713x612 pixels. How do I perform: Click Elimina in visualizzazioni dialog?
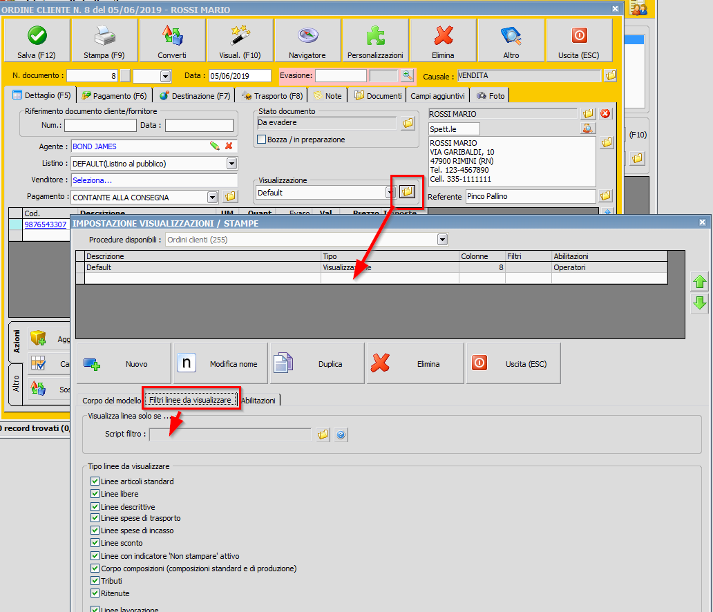pos(415,364)
